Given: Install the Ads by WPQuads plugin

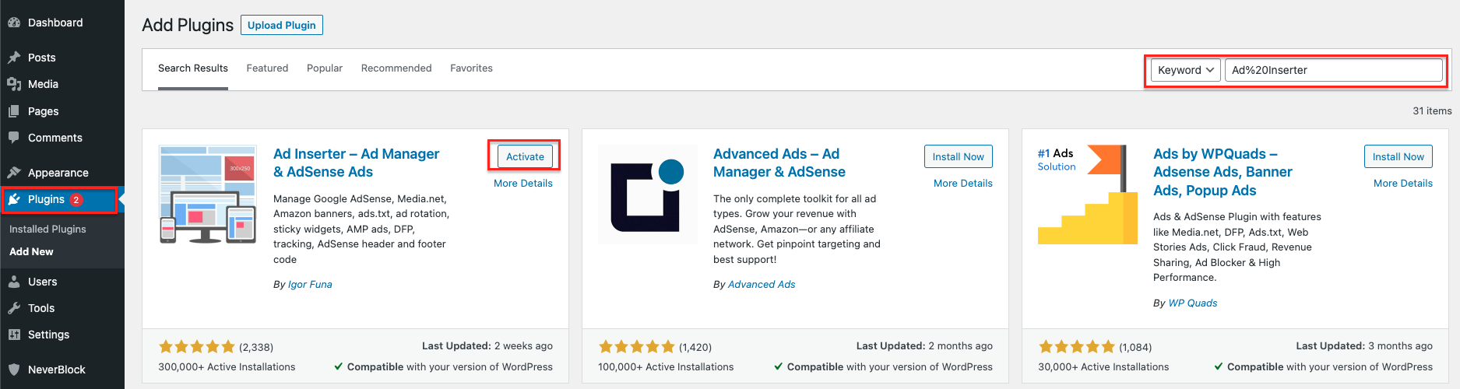Looking at the screenshot, I should (1398, 156).
